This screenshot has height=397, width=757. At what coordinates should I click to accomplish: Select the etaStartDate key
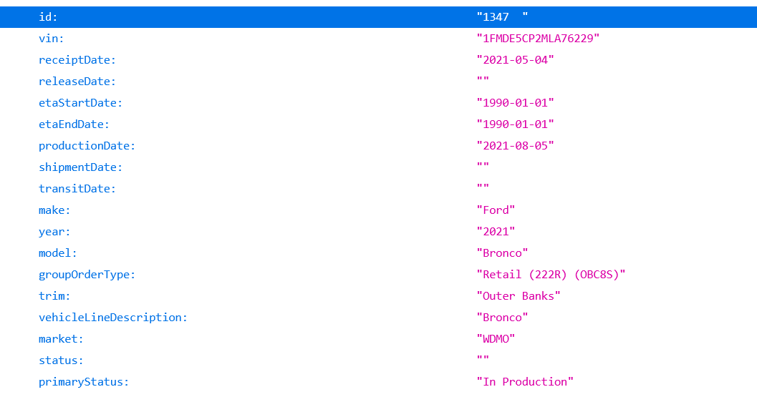(x=81, y=103)
